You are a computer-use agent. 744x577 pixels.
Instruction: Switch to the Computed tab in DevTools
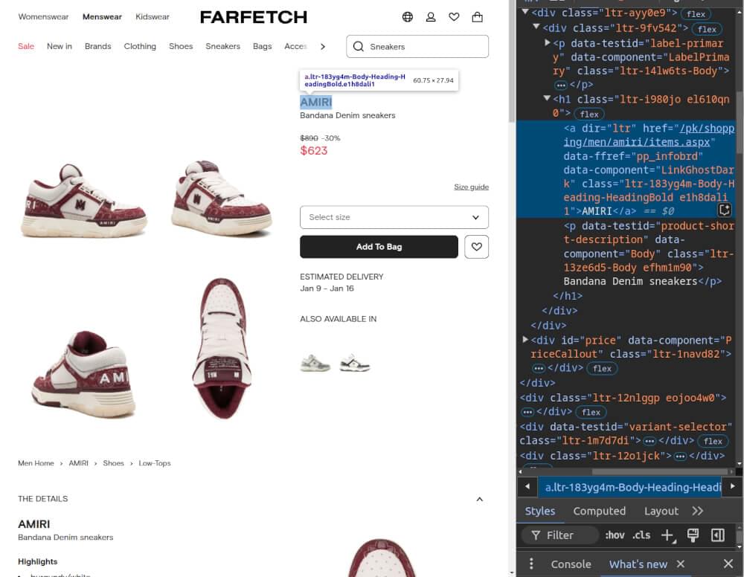(600, 511)
